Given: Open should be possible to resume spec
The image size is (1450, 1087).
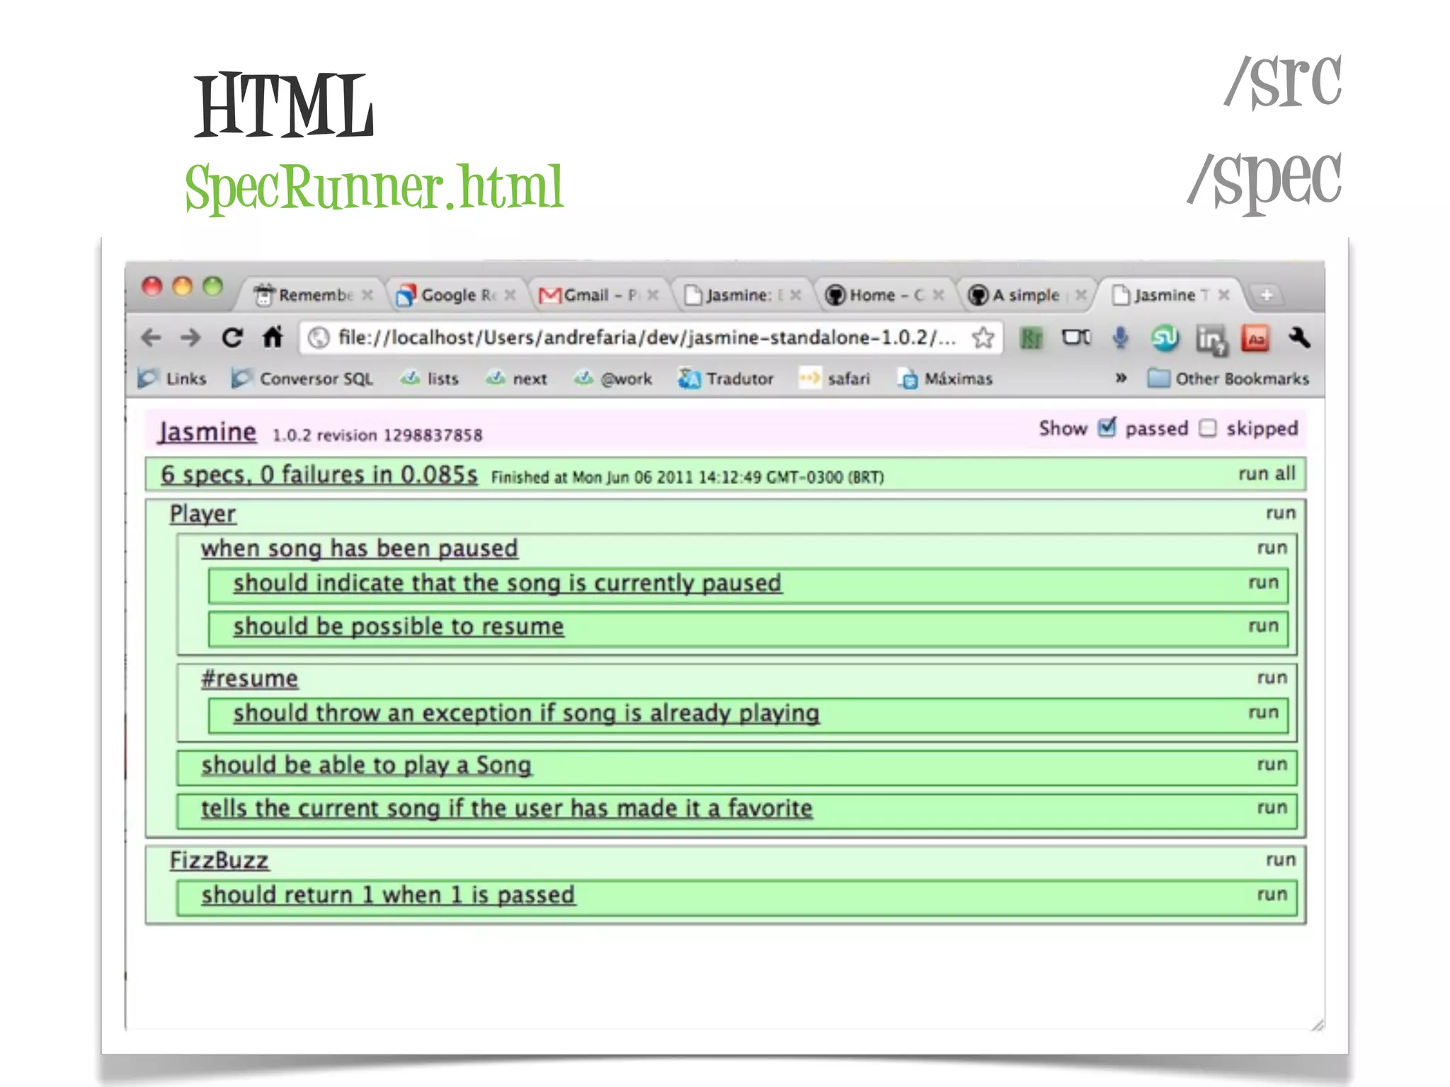Looking at the screenshot, I should click(x=399, y=626).
